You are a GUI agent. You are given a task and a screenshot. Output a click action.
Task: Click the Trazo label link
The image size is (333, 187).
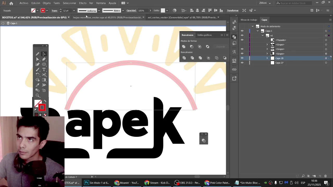(x=54, y=10)
